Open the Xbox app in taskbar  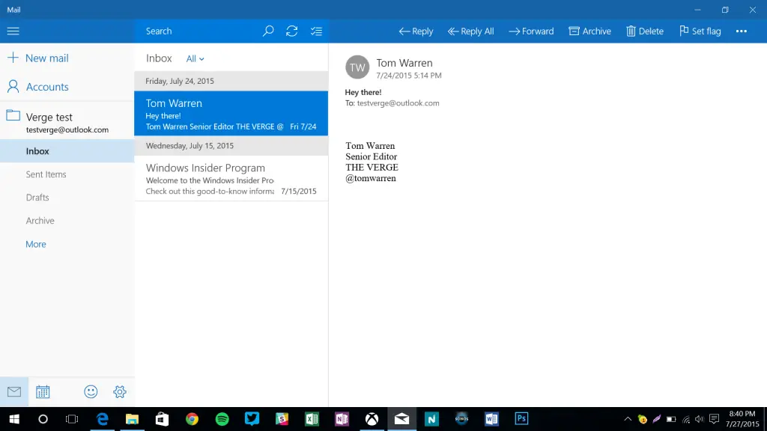[372, 419]
